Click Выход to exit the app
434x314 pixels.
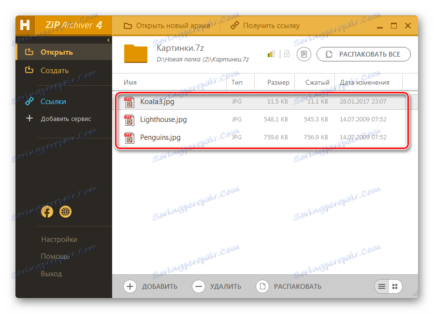click(51, 274)
